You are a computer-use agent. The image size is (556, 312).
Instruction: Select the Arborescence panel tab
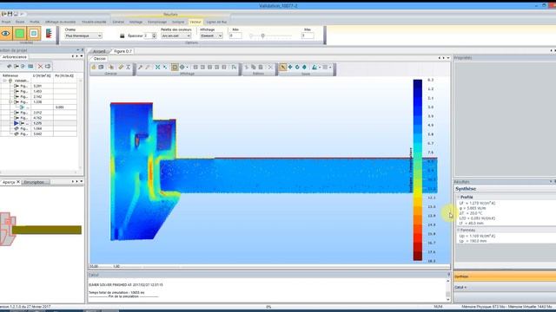(15, 57)
